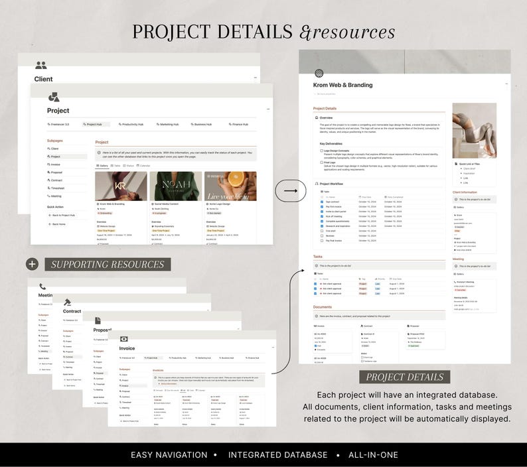Toggle the Research and inspiration checkbox

tap(322, 226)
